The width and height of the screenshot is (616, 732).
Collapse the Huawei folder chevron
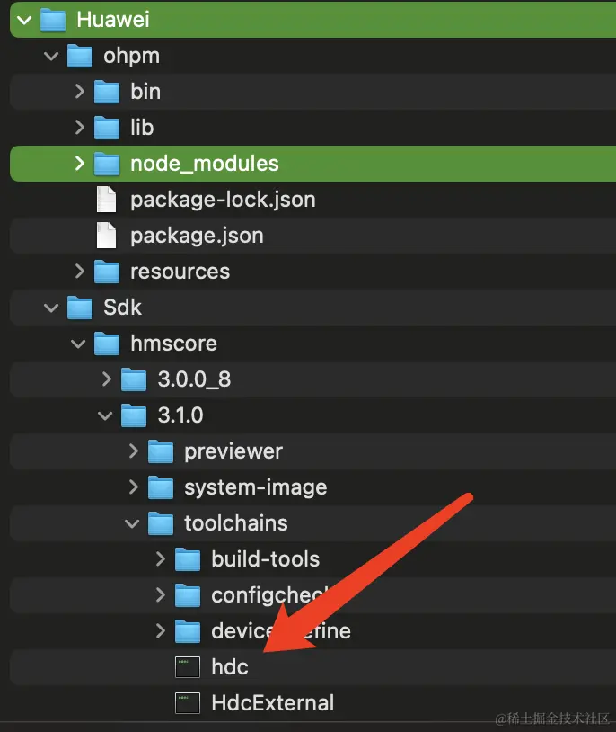coord(24,20)
